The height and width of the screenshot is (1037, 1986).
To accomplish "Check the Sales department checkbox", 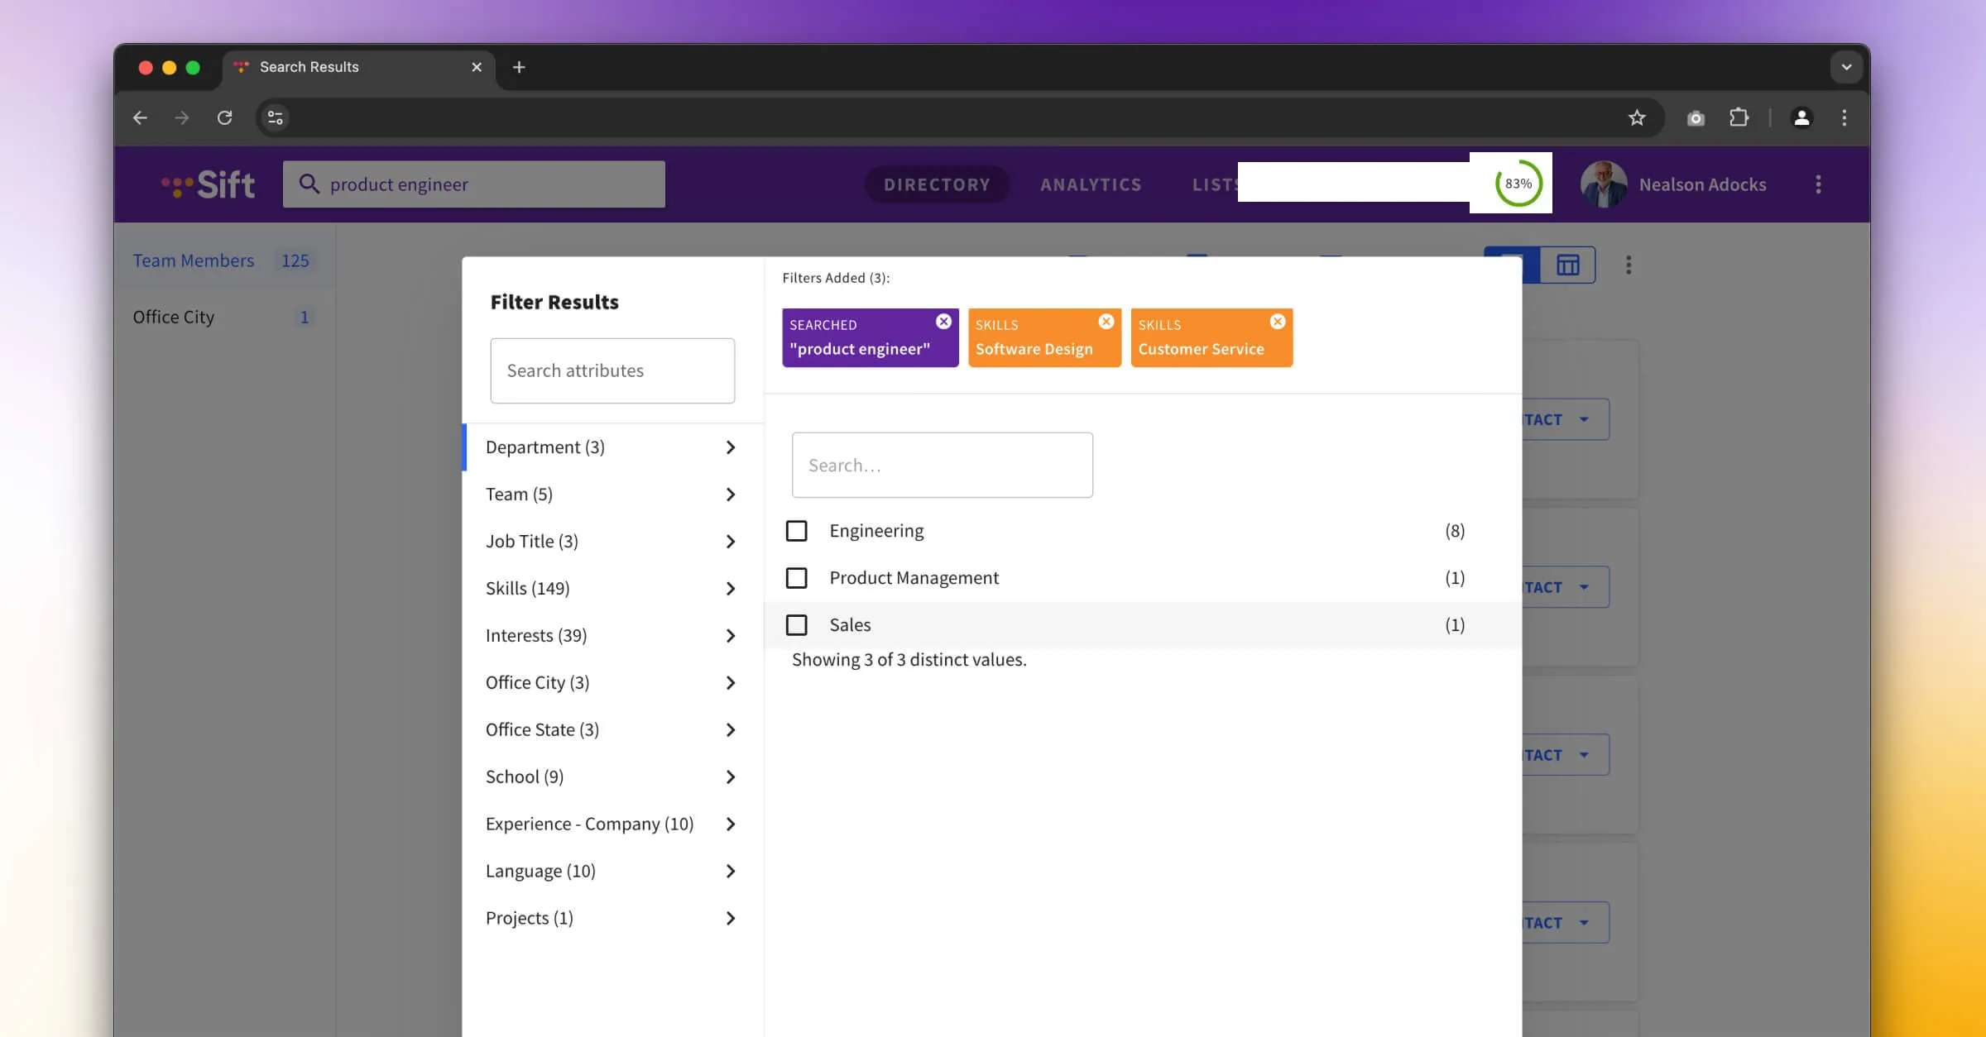I will (x=796, y=625).
